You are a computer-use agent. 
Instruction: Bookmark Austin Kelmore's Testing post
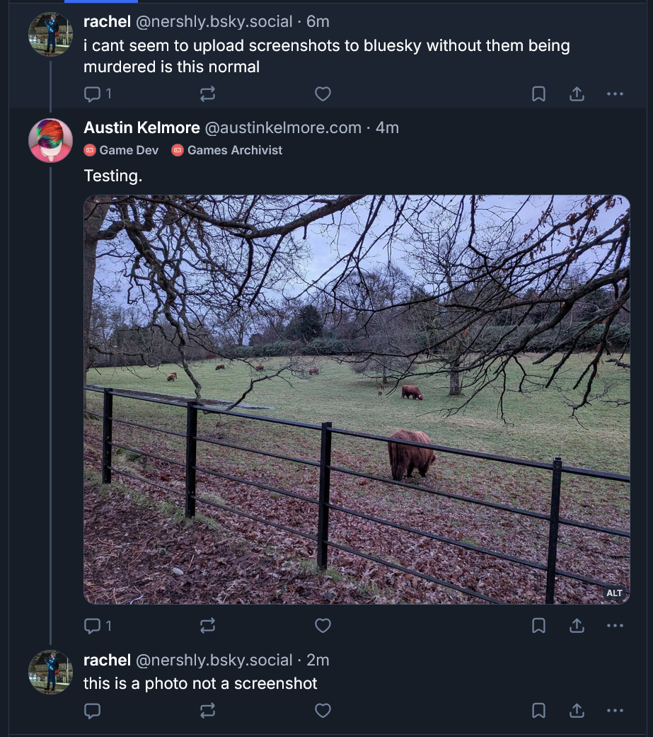pyautogui.click(x=538, y=625)
